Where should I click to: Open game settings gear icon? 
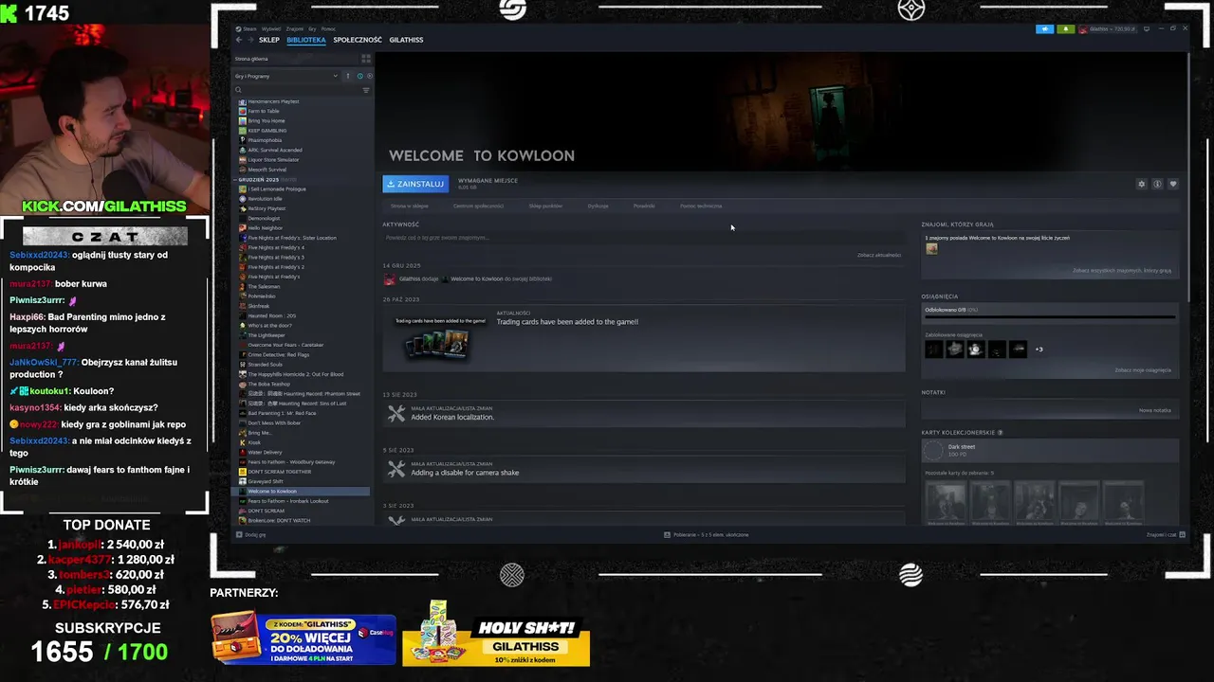(1141, 184)
